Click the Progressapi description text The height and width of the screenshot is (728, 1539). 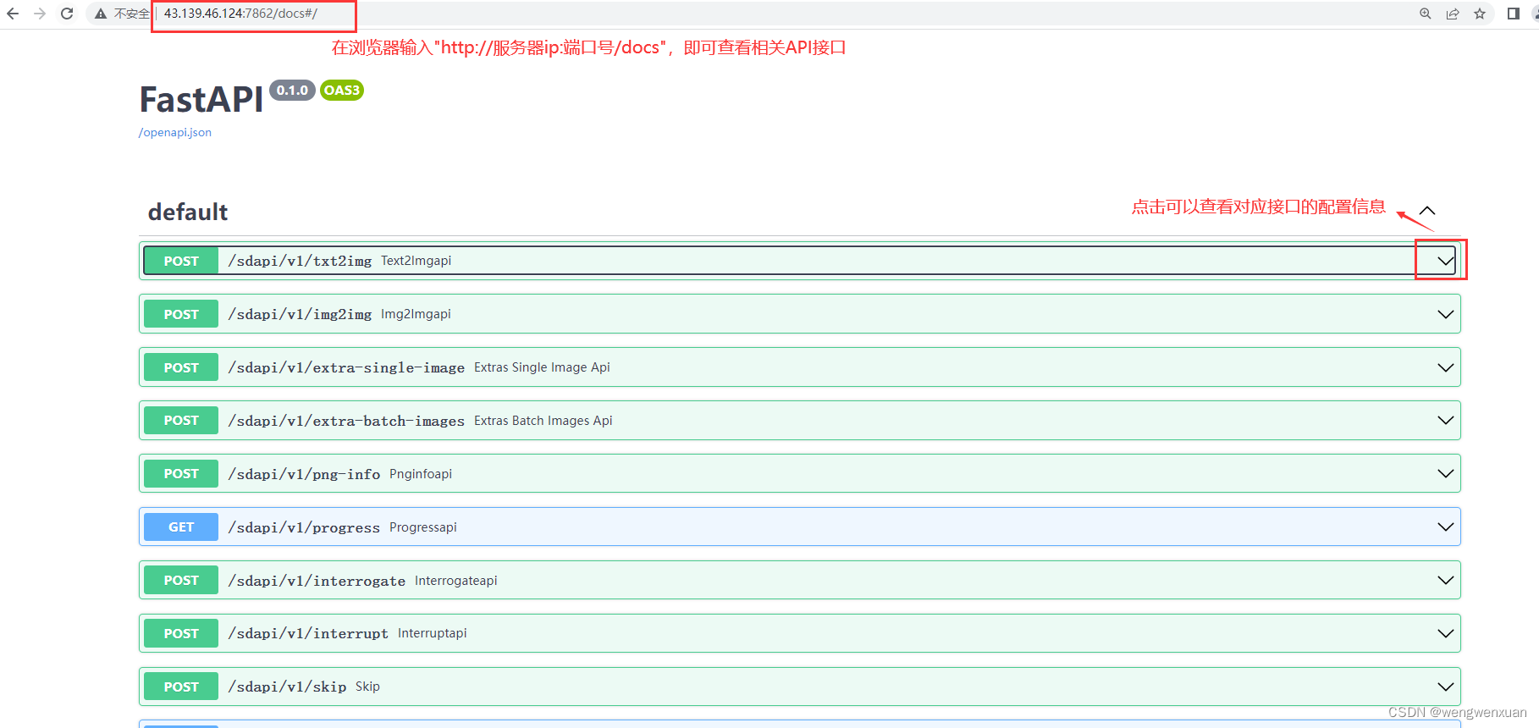pos(423,527)
